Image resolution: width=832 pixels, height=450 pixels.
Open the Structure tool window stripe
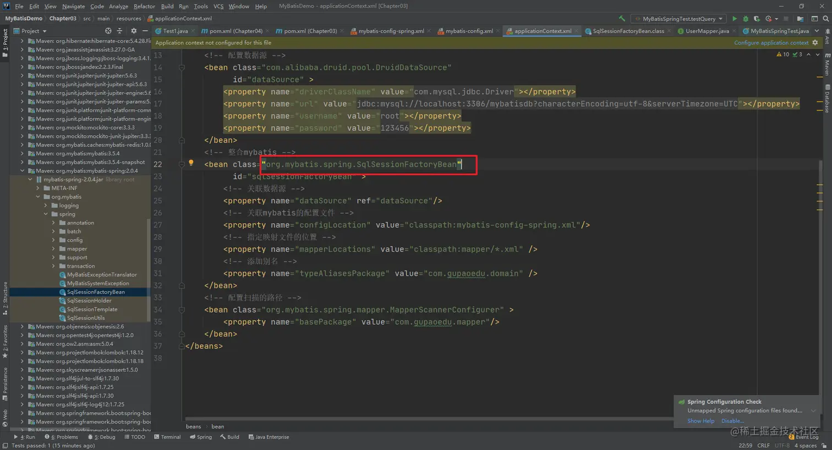pyautogui.click(x=5, y=298)
